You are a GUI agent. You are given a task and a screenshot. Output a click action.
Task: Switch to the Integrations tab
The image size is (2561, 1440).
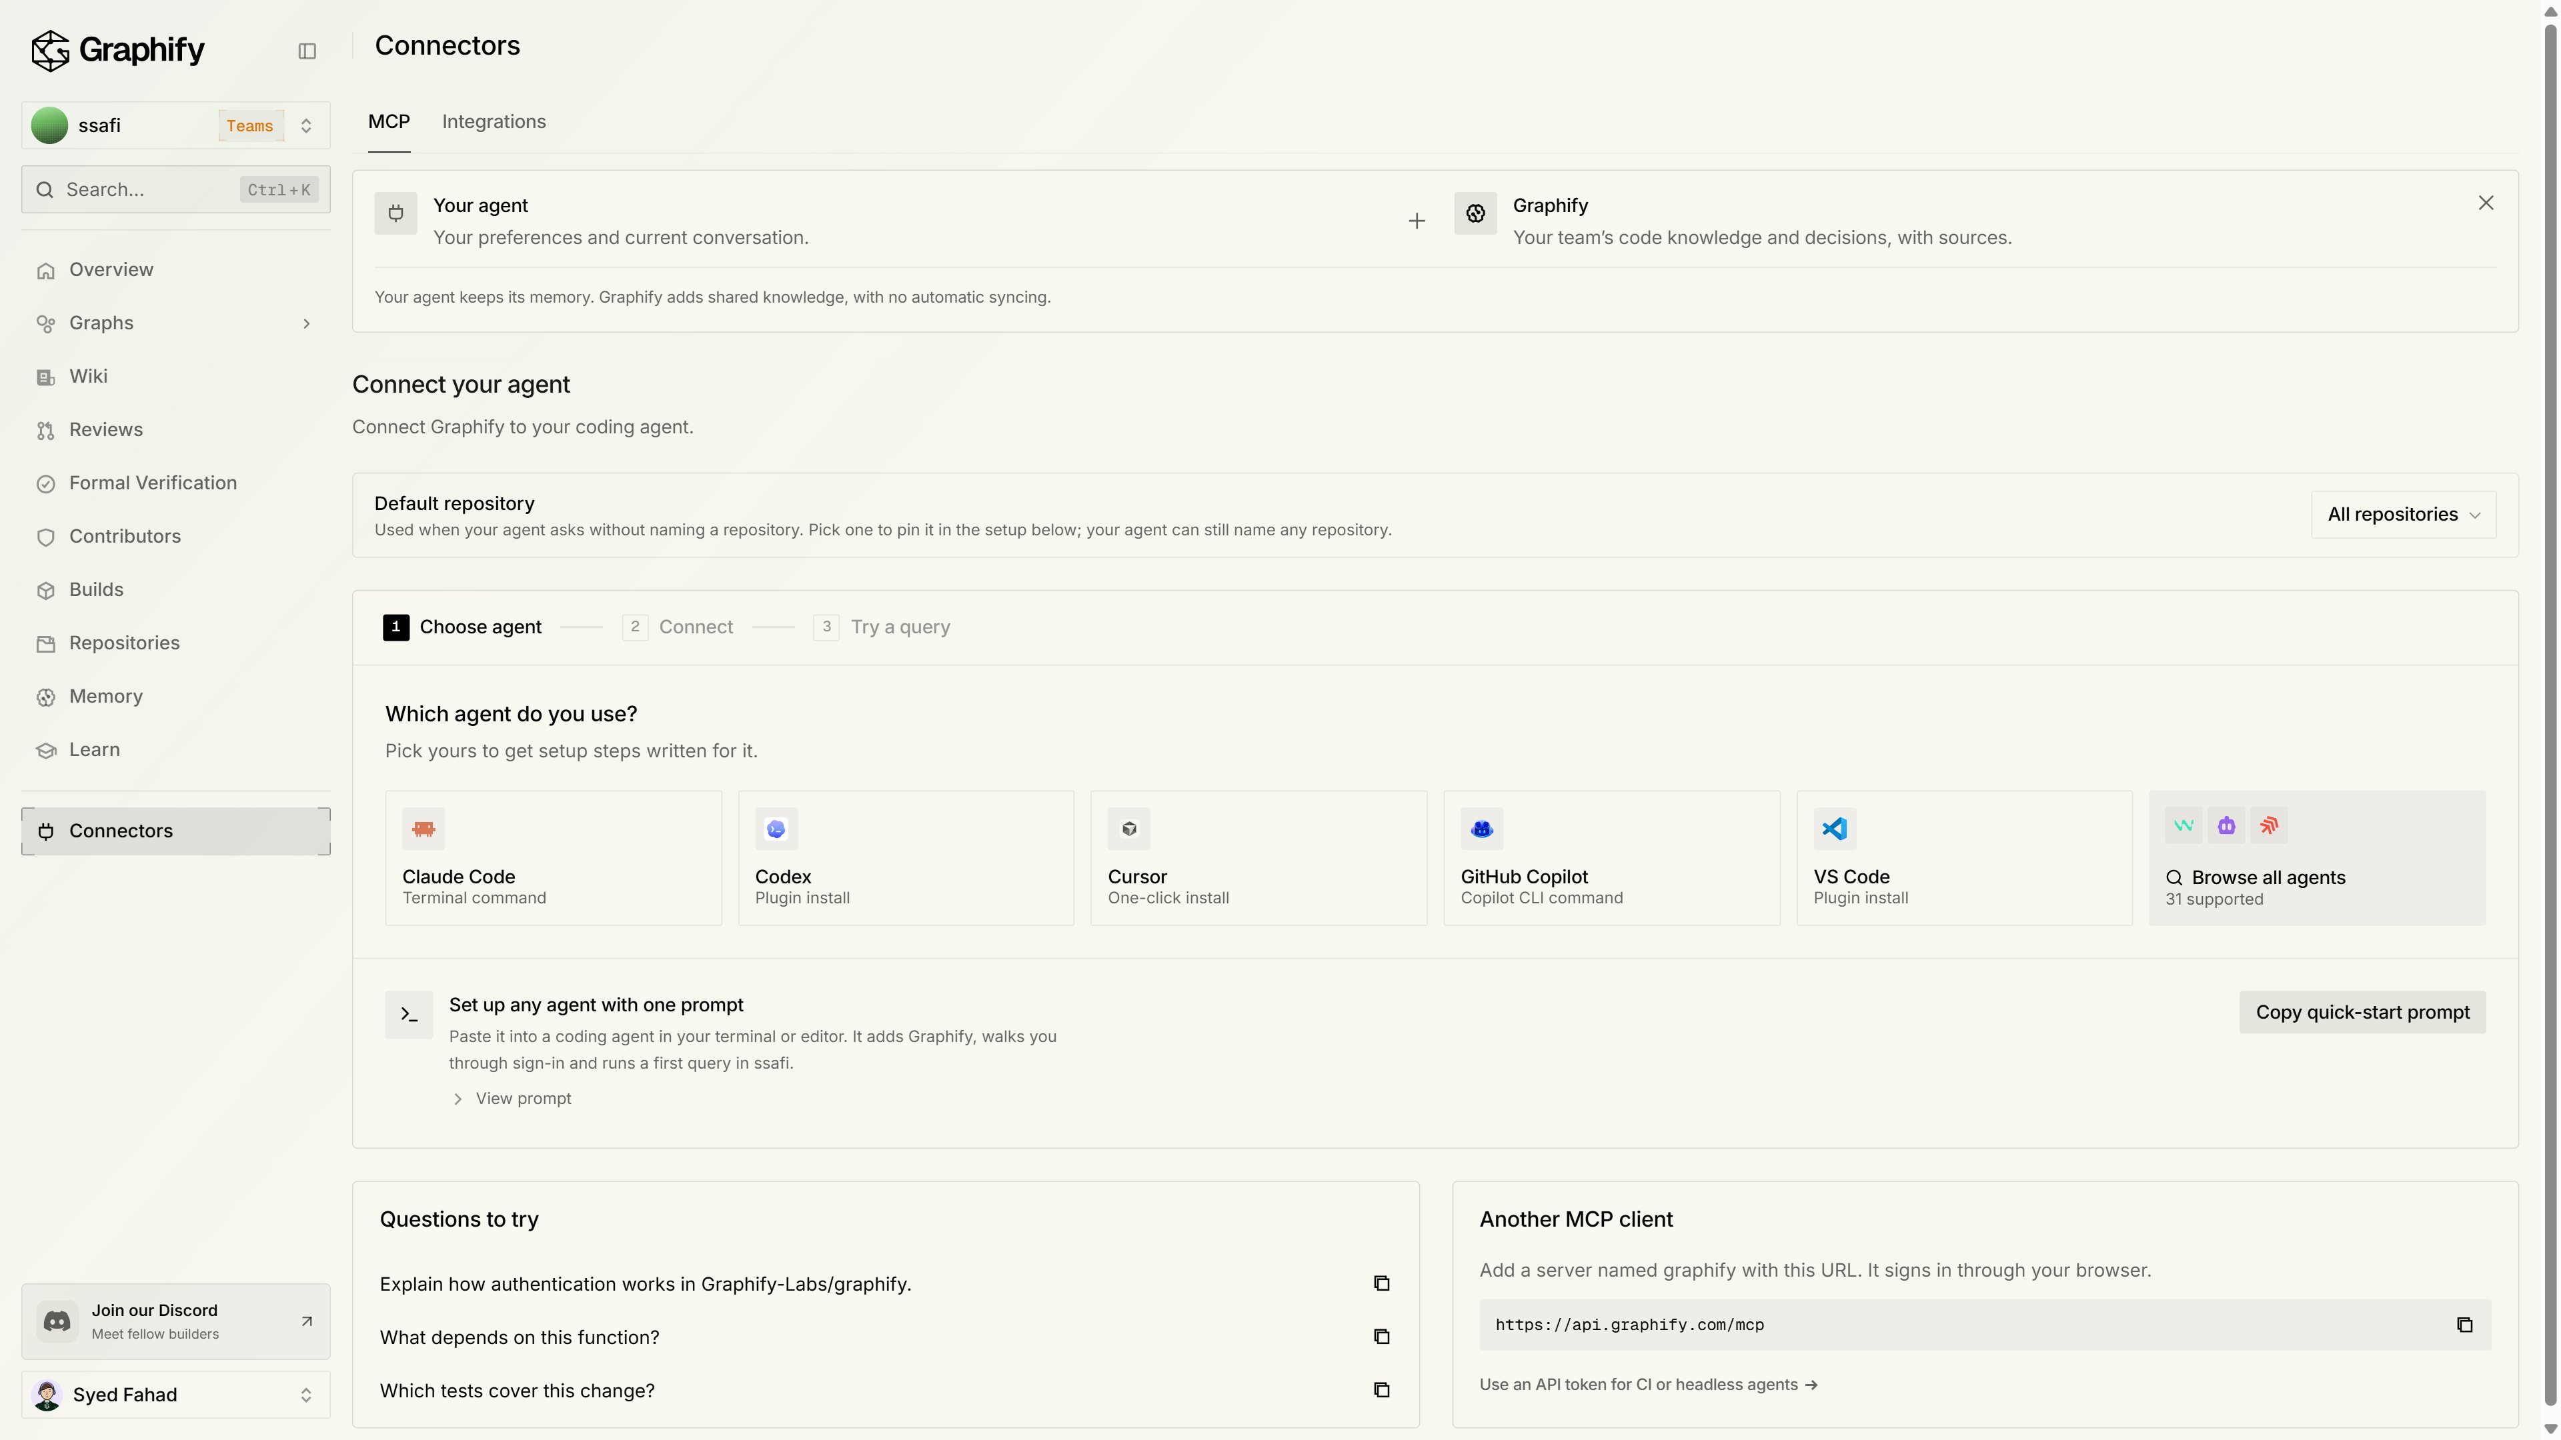494,121
